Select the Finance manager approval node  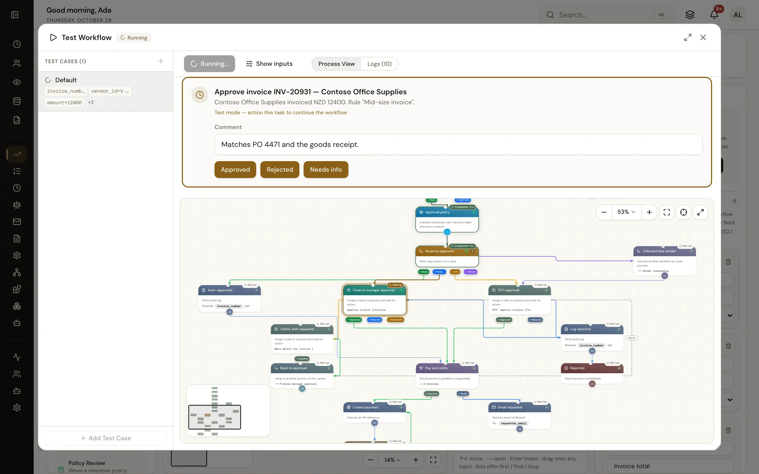[374, 300]
